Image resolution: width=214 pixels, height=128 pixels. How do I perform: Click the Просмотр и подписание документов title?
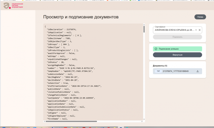81,17
